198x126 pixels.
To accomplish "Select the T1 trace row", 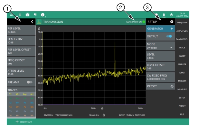I will pos(21,94).
